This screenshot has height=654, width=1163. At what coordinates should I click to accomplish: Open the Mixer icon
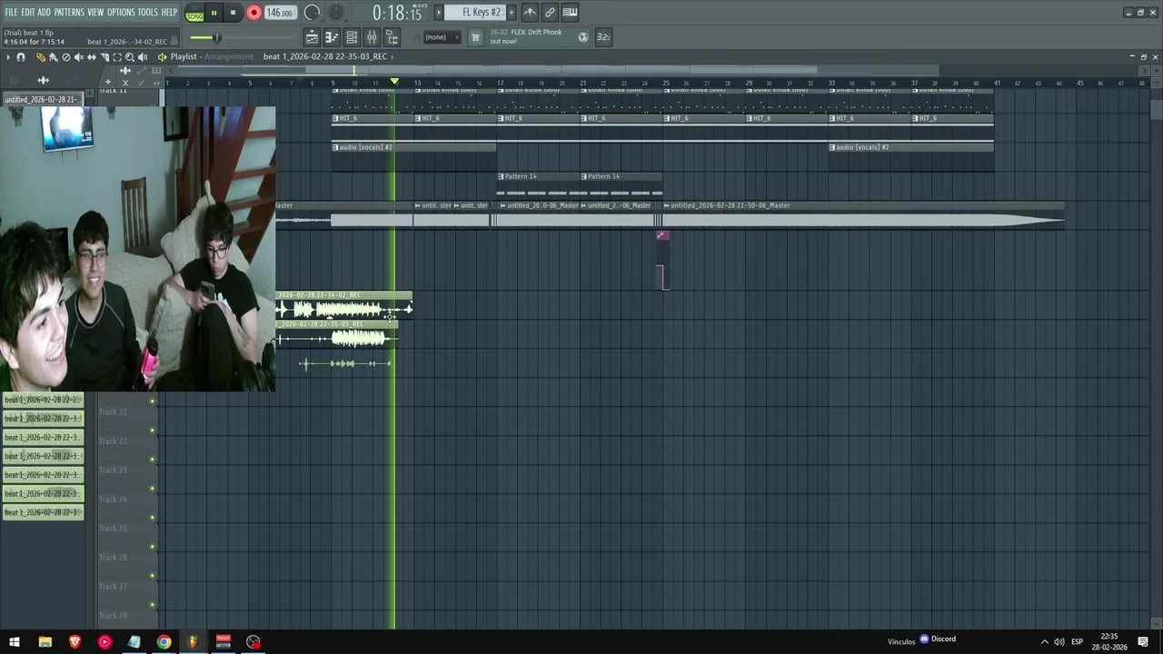click(x=372, y=37)
